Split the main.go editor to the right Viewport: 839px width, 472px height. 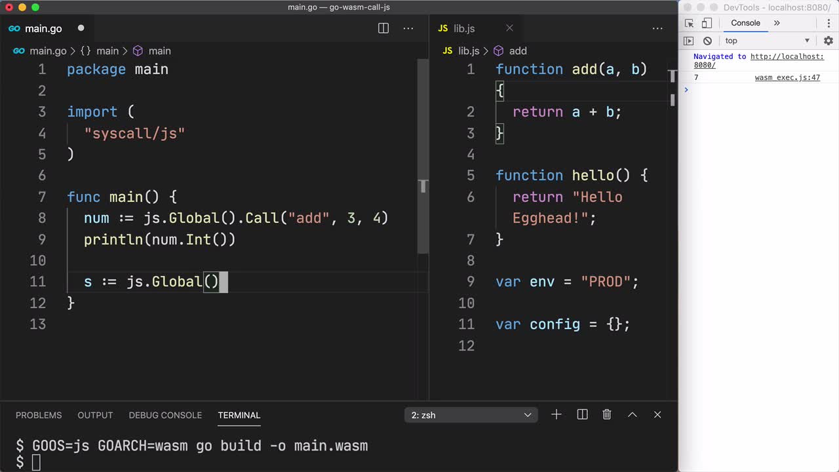(383, 28)
